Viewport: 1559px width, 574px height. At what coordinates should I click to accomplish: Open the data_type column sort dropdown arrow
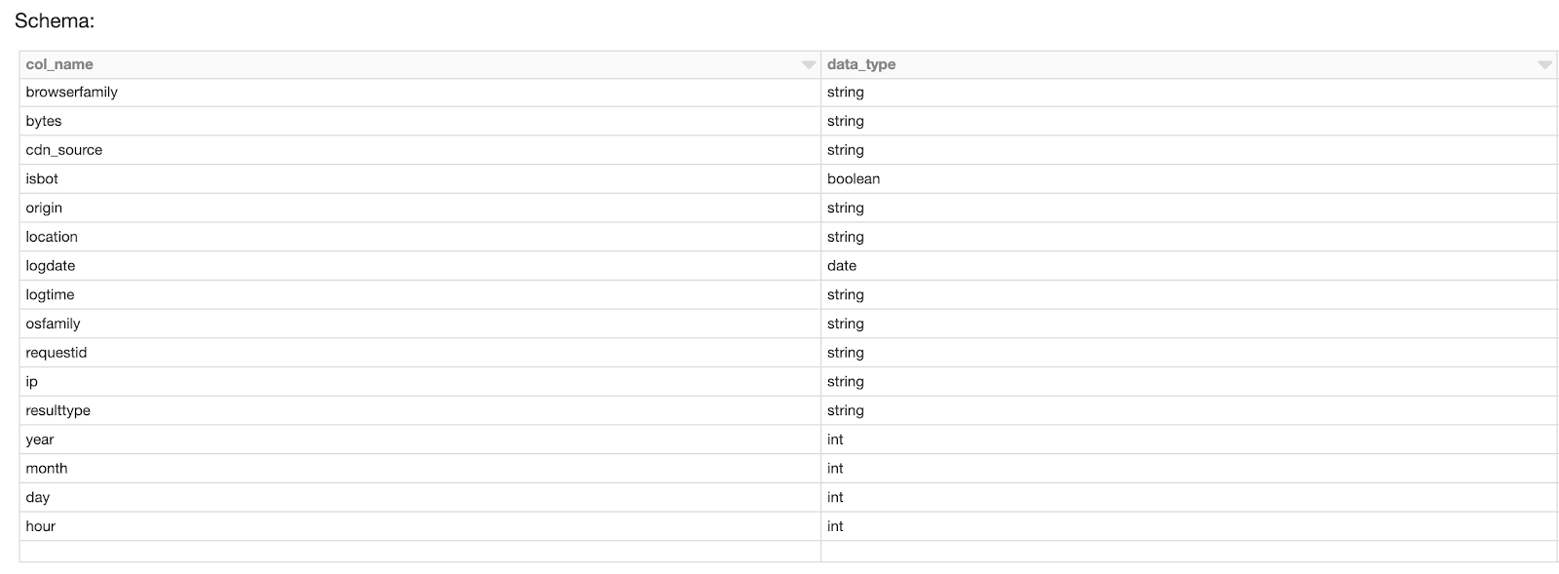(1543, 65)
